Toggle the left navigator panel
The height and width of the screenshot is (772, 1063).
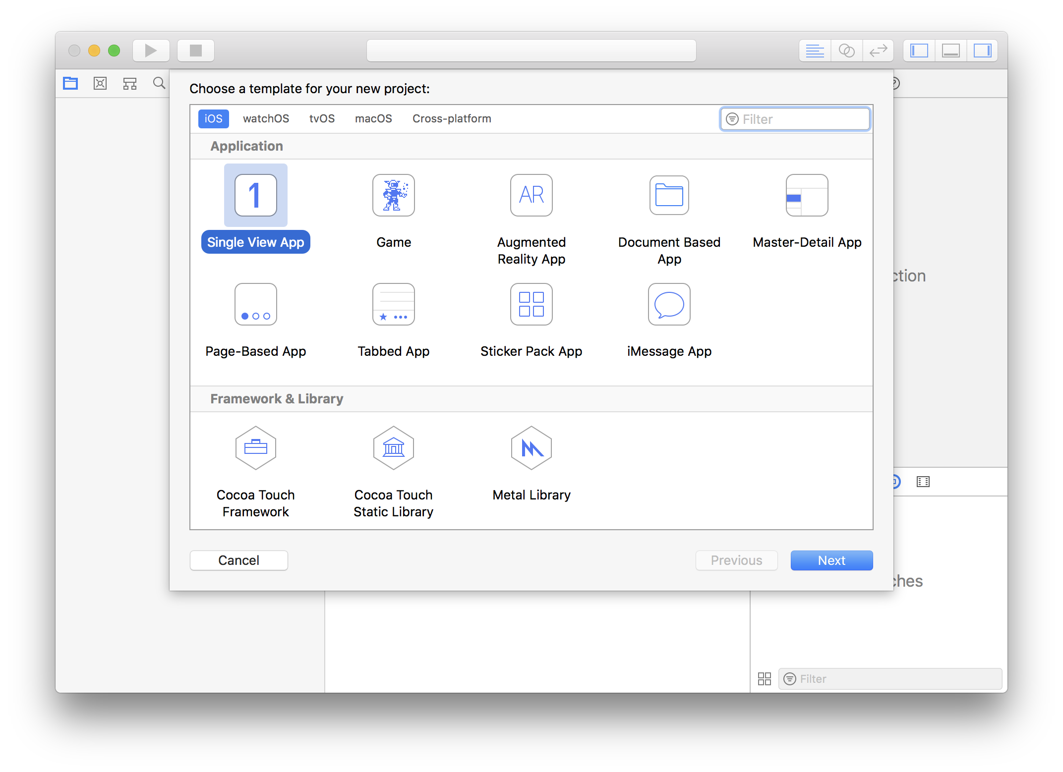click(919, 51)
